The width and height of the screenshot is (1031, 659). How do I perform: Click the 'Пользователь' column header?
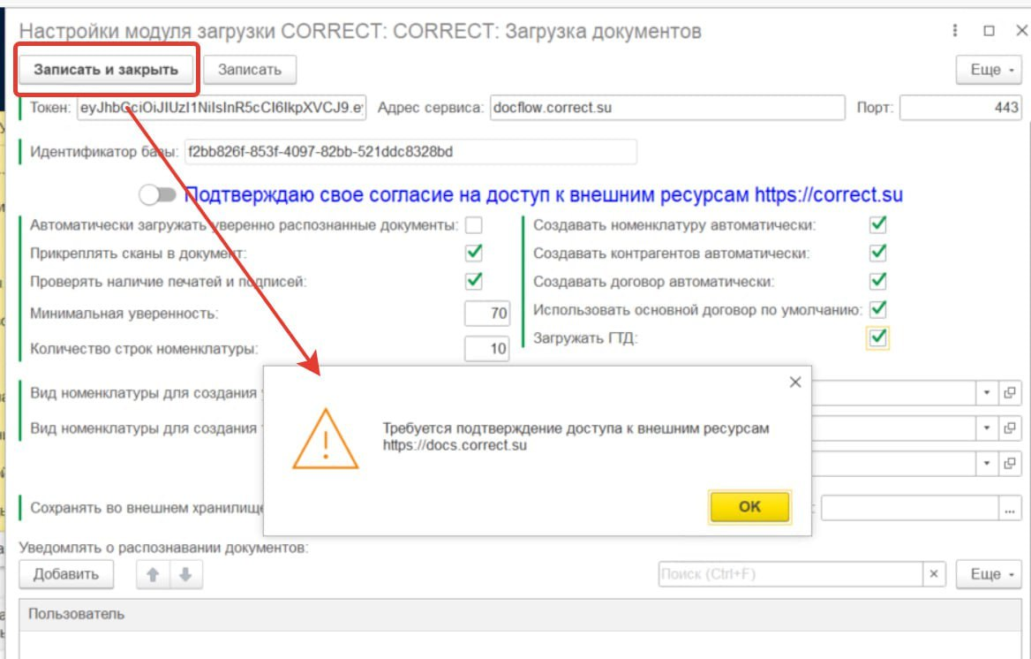click(519, 614)
